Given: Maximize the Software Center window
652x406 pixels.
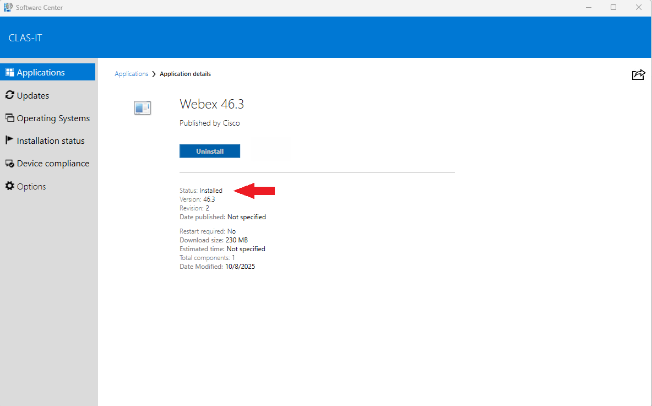Looking at the screenshot, I should pyautogui.click(x=613, y=8).
